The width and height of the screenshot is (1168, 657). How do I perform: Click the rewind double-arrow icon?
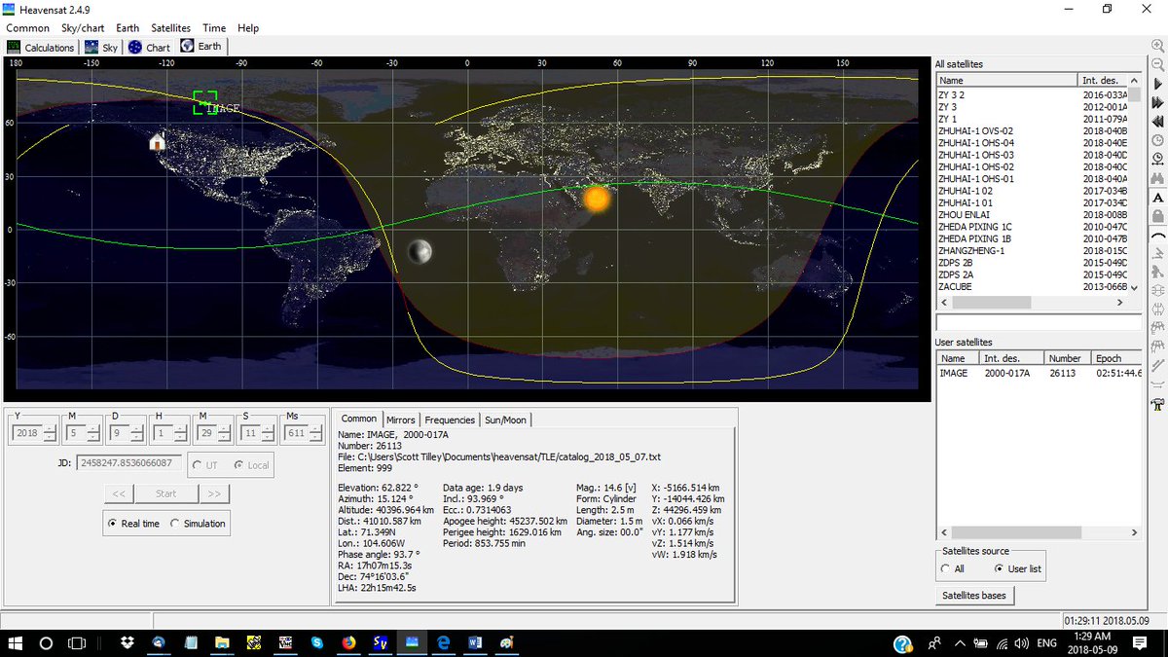(1158, 121)
